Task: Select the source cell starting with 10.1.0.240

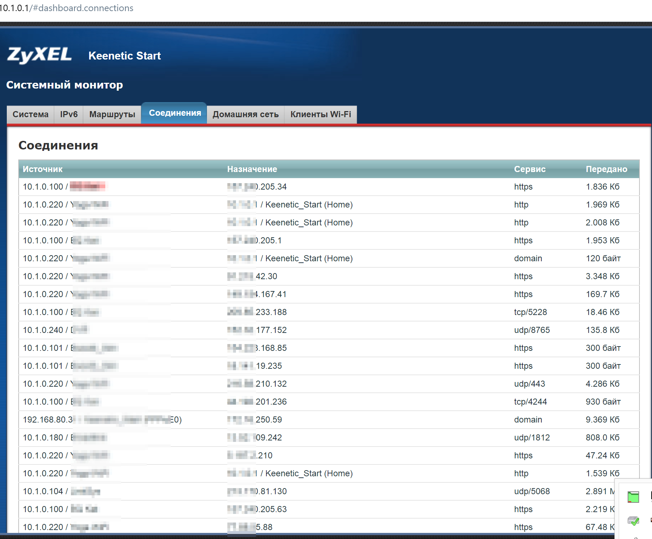Action: coord(55,330)
